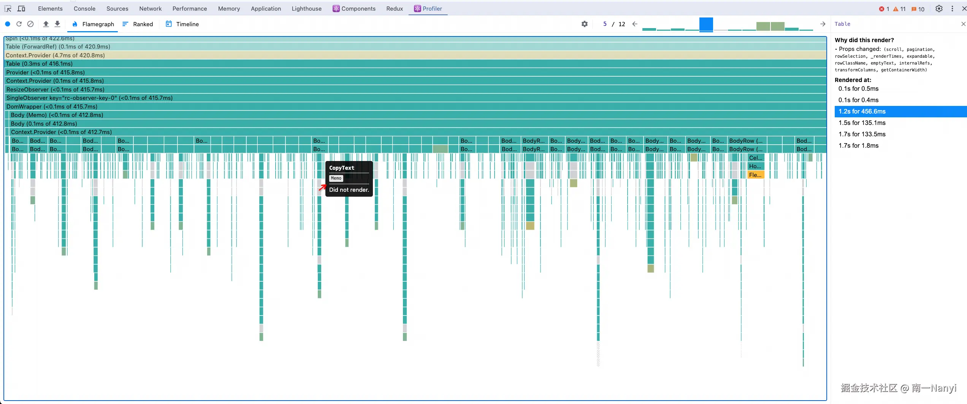Click the 'Rendered at:' label
Screen dimensions: 967x404
tap(853, 80)
